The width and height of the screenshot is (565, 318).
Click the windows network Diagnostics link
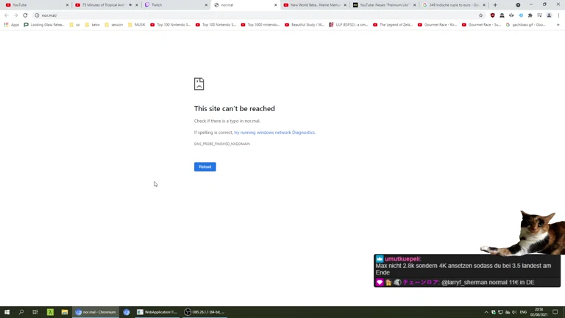tap(274, 132)
